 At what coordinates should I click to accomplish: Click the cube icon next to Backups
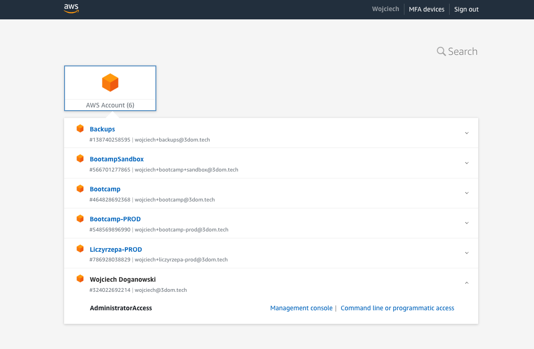pyautogui.click(x=80, y=128)
